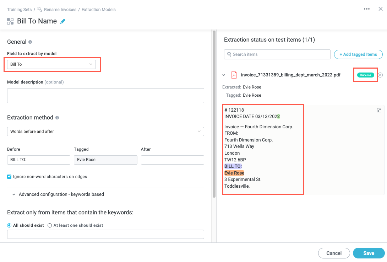Go to Training Sets breadcrumb
The height and width of the screenshot is (262, 387).
(x=19, y=10)
